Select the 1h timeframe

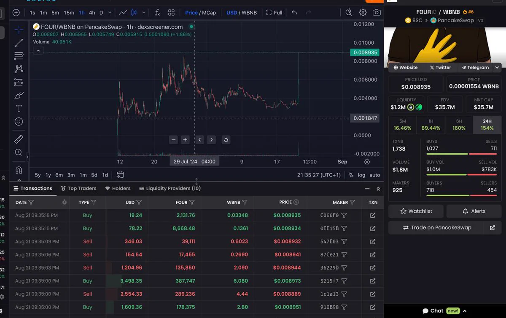coord(82,13)
